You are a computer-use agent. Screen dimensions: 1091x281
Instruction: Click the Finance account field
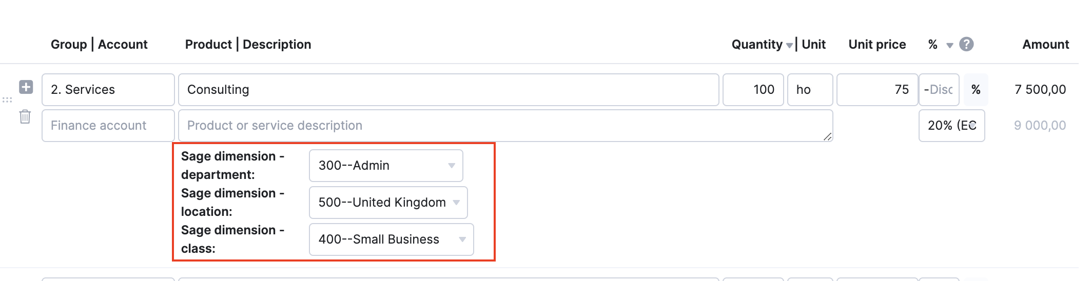(x=108, y=126)
